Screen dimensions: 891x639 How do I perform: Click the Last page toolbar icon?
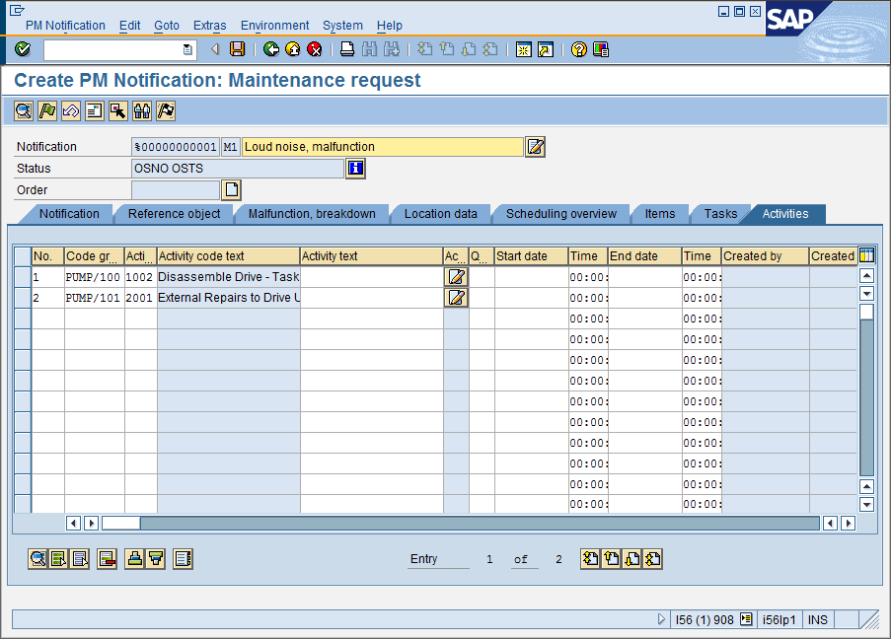pos(490,49)
